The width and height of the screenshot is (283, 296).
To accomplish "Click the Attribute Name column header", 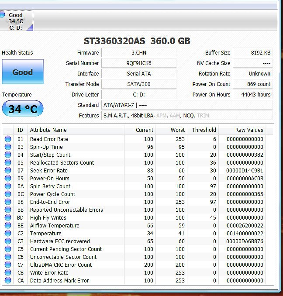I will pyautogui.click(x=76, y=130).
